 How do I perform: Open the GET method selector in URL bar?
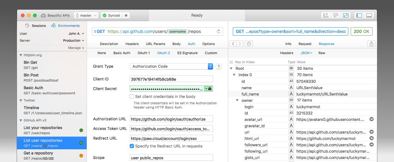click(99, 31)
